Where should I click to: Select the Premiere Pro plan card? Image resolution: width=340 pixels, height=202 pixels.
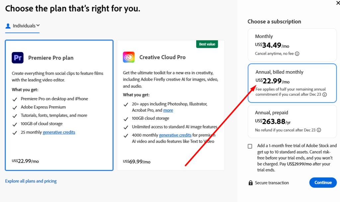click(x=59, y=105)
